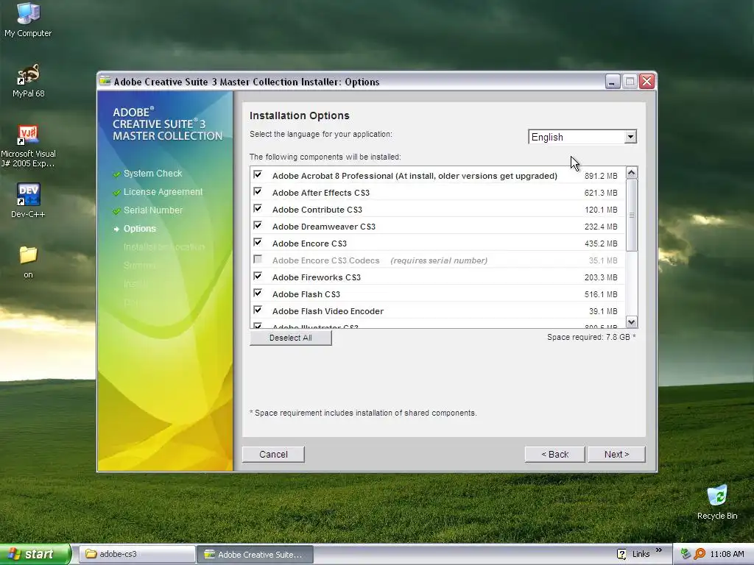The image size is (754, 565).
Task: Click 'Adobe Fireworks CS3' row label
Action: click(317, 277)
